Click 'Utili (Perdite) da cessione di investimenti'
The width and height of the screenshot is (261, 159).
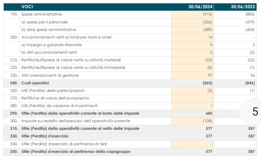[59, 106]
